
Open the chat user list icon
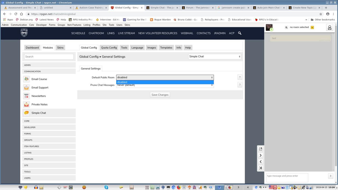click(330, 27)
